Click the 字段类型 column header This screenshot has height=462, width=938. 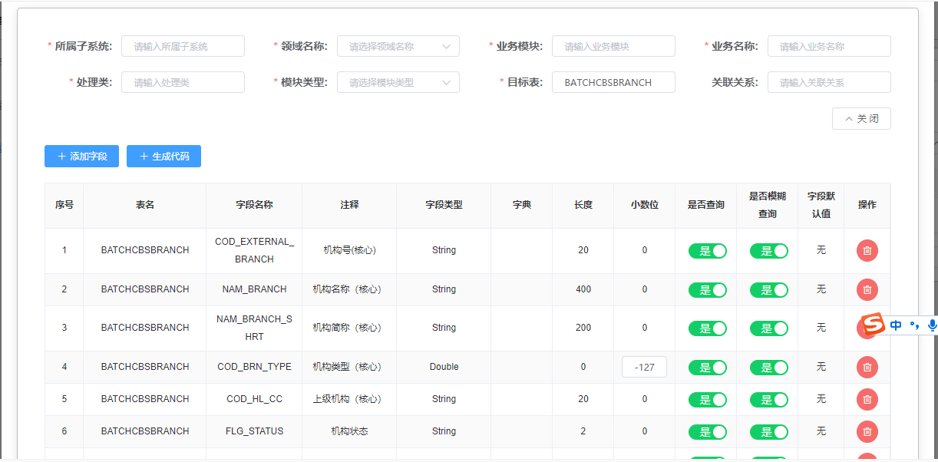coord(444,205)
